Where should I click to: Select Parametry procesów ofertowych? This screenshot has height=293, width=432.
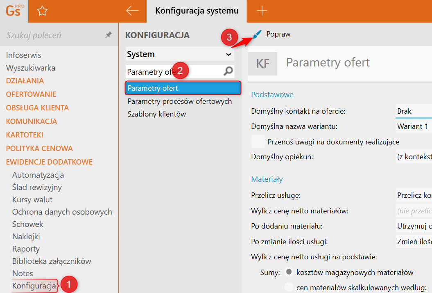tap(180, 101)
